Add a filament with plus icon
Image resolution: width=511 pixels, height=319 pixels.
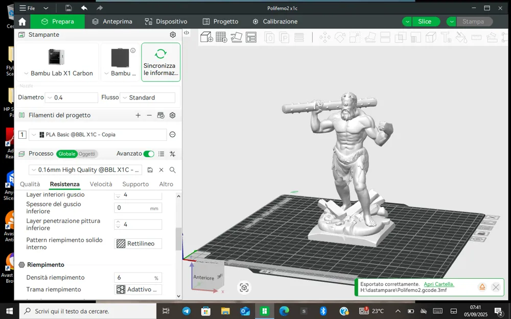[x=138, y=115]
